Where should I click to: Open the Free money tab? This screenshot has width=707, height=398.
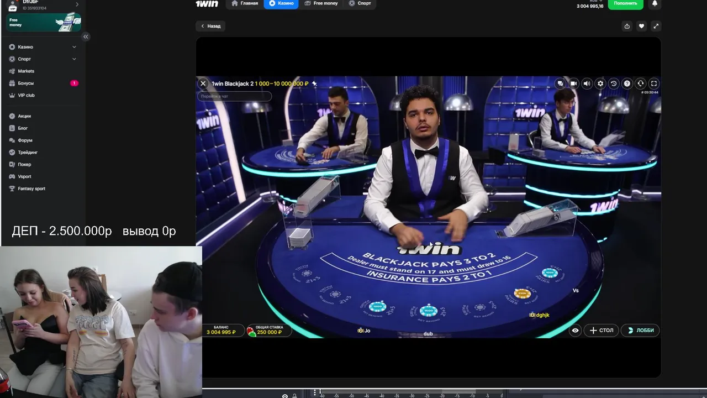point(321,3)
